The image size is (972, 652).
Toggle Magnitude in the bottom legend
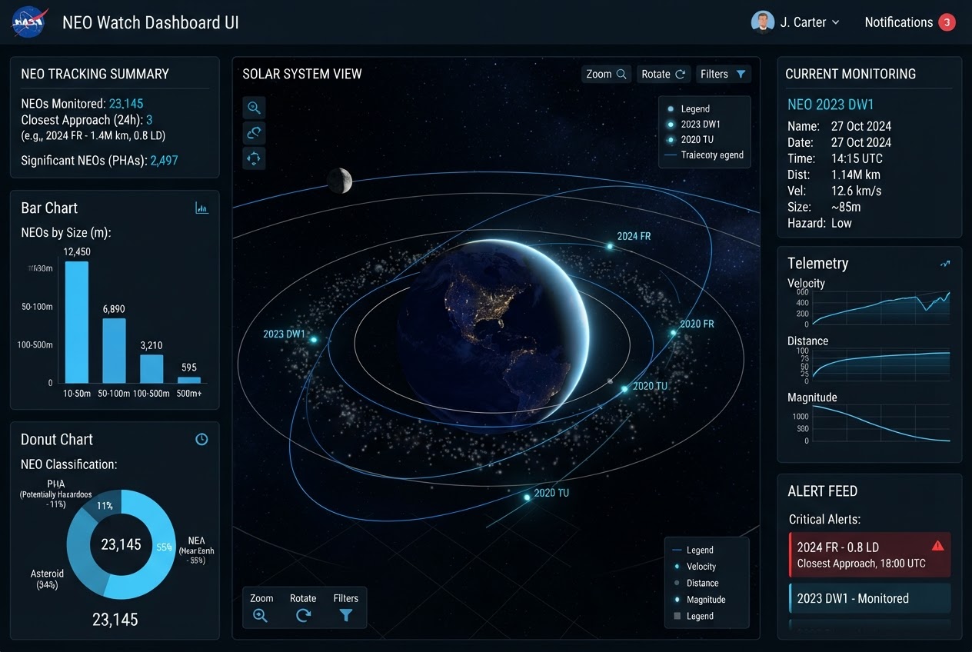pyautogui.click(x=699, y=600)
